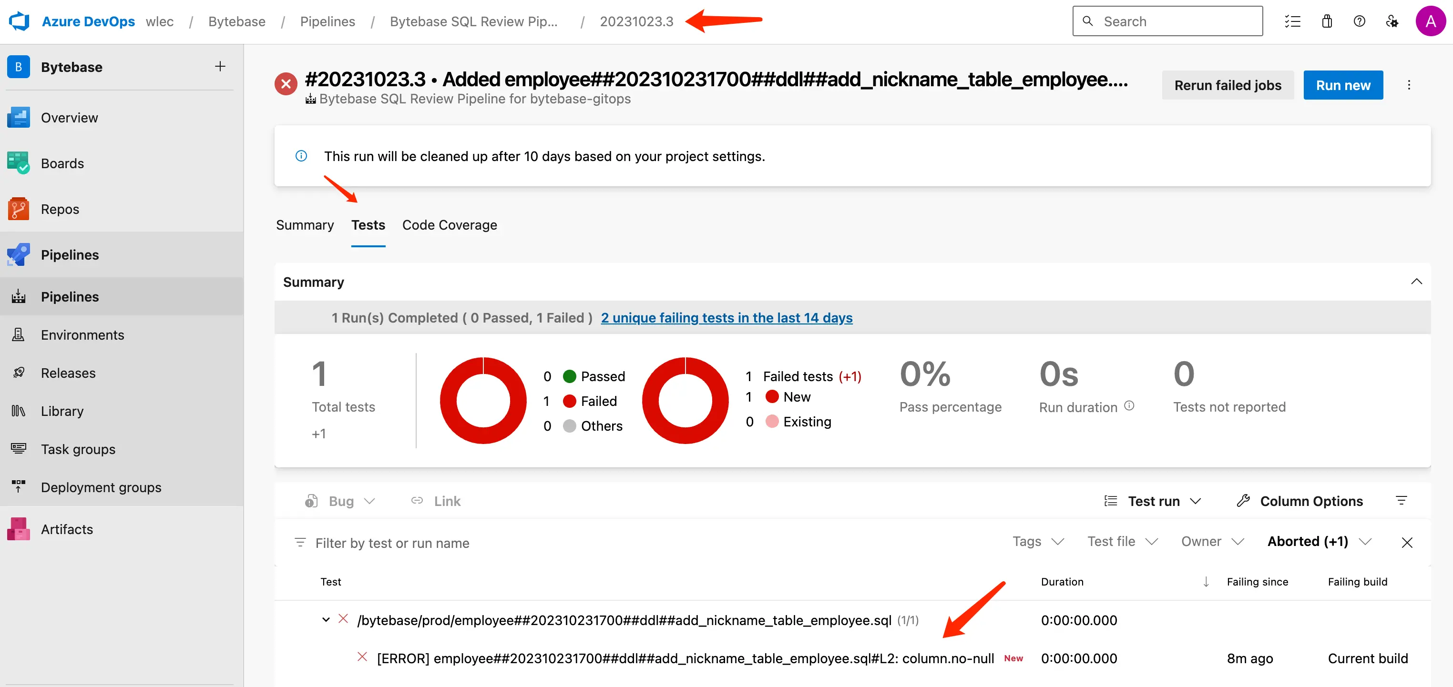1453x687 pixels.
Task: Click the Bytebase project 'B' icon
Action: click(19, 67)
